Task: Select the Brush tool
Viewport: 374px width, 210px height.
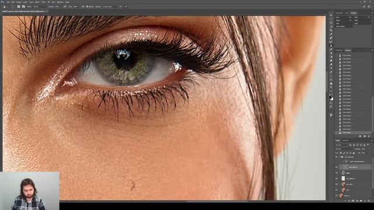Action: 331,41
